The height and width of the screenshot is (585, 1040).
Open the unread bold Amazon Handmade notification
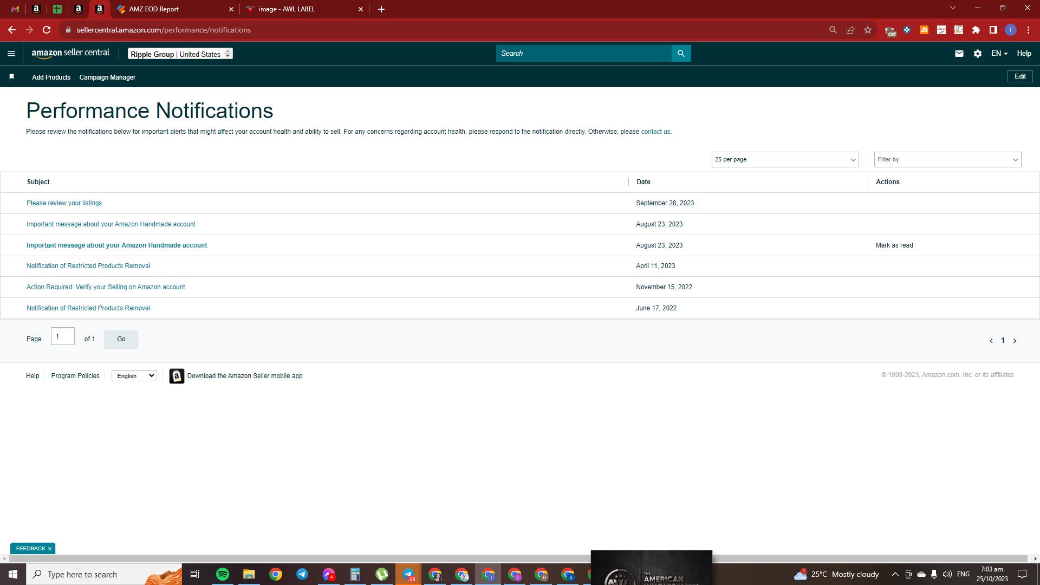(x=116, y=245)
